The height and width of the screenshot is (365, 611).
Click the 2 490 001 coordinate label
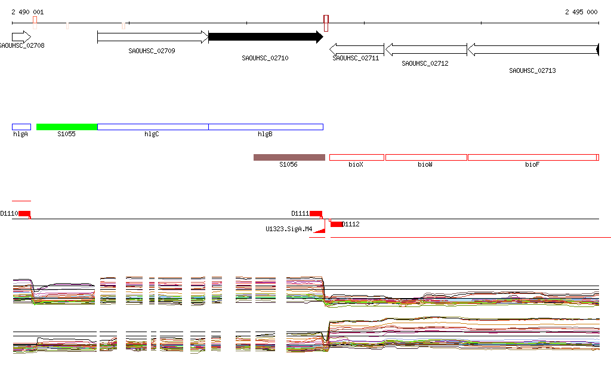pyautogui.click(x=27, y=12)
